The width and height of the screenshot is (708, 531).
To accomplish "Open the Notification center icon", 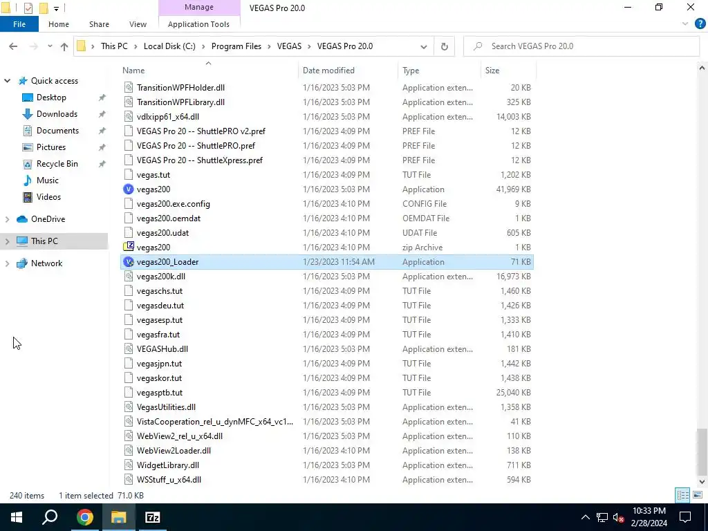I will 685,517.
